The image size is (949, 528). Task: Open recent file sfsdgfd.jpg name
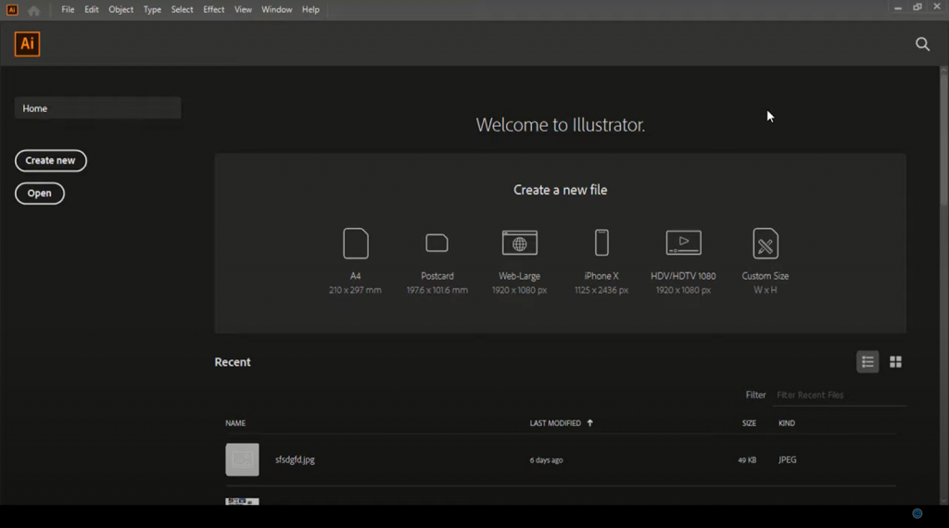[x=295, y=459]
